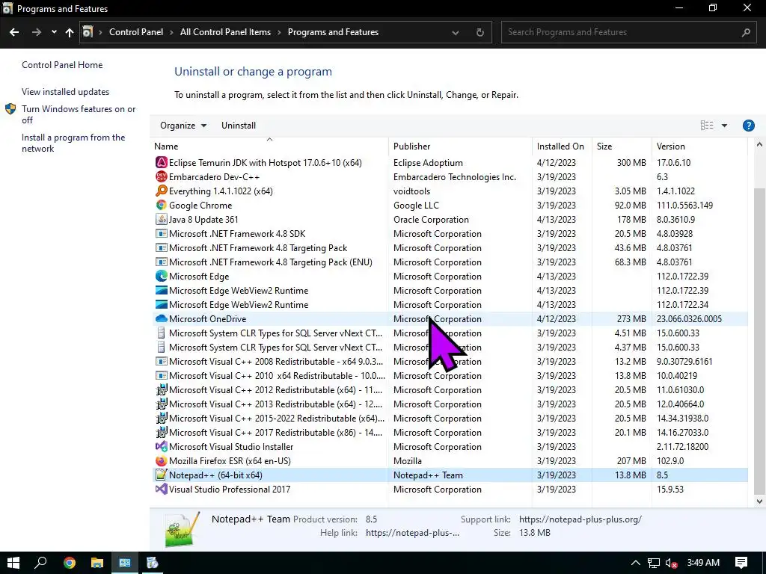Sort by the Publisher column header
This screenshot has width=766, height=574.
coord(460,146)
